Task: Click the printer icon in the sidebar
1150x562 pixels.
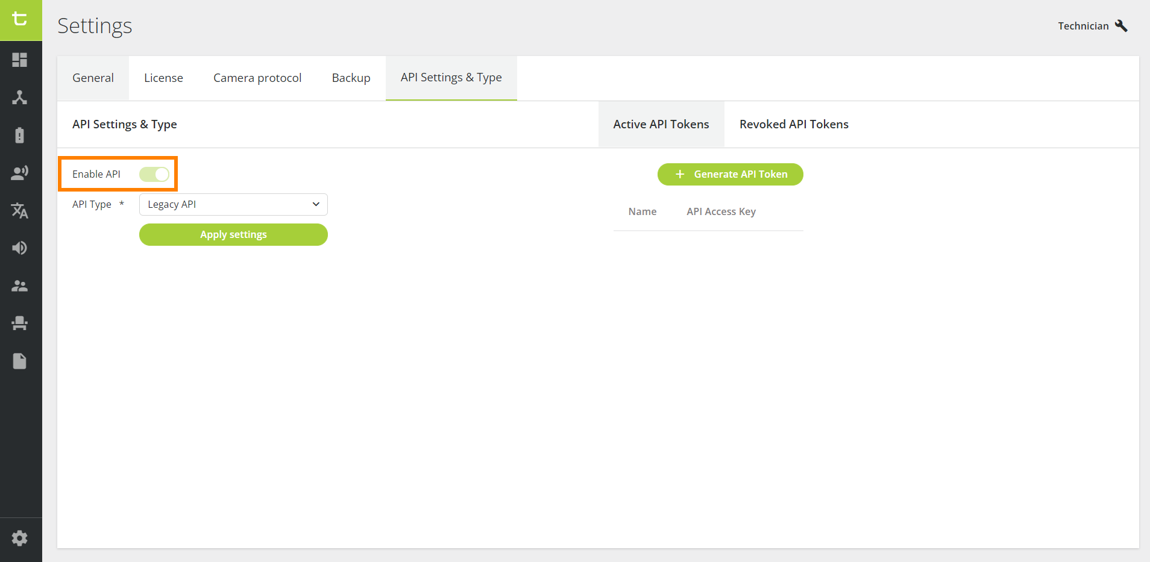Action: pos(20,323)
